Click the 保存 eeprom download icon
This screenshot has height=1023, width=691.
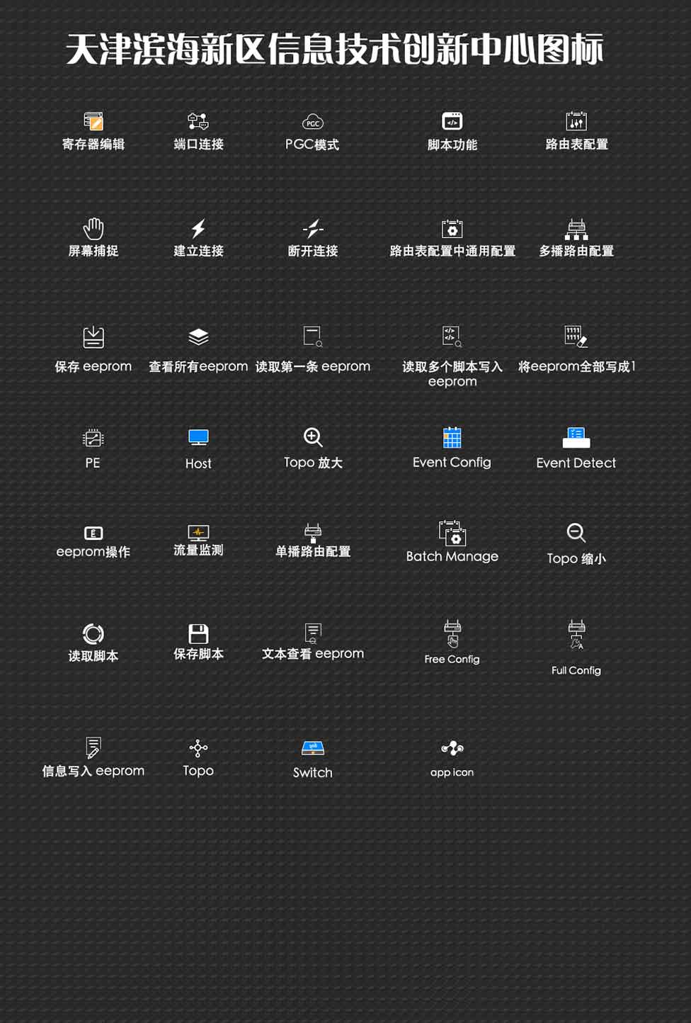tap(93, 337)
